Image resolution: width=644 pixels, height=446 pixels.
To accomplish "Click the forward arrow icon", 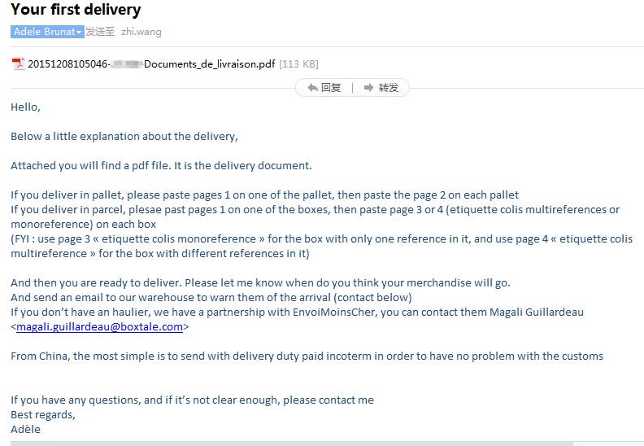I will 368,88.
